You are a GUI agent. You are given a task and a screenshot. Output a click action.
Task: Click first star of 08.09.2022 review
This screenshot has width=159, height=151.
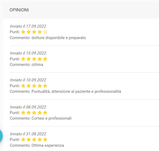[23, 113]
